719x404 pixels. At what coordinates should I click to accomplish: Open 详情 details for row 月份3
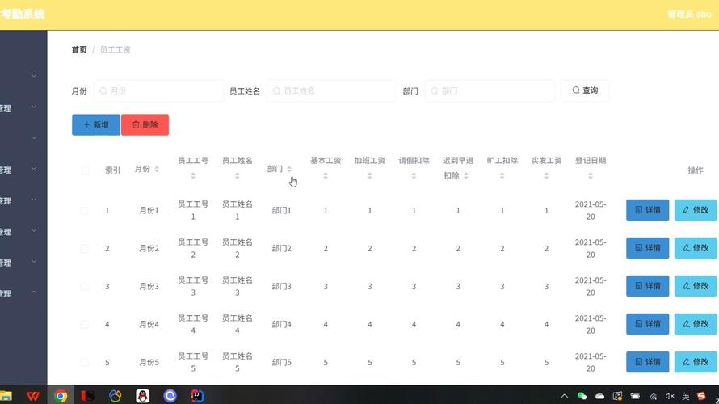tap(647, 286)
